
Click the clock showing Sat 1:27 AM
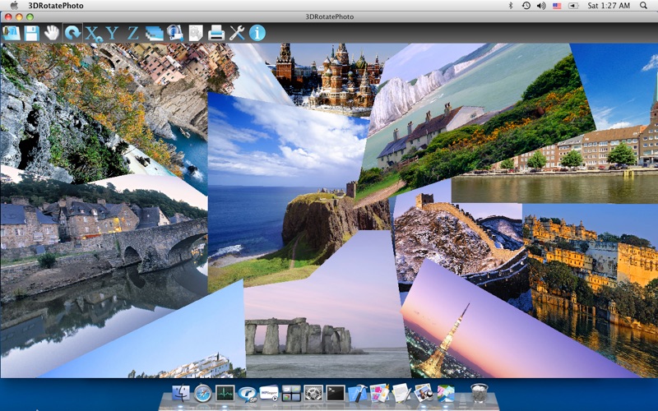click(609, 6)
